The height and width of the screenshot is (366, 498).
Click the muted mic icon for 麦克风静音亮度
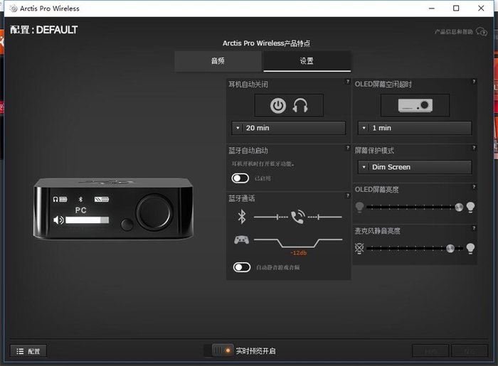(x=359, y=248)
